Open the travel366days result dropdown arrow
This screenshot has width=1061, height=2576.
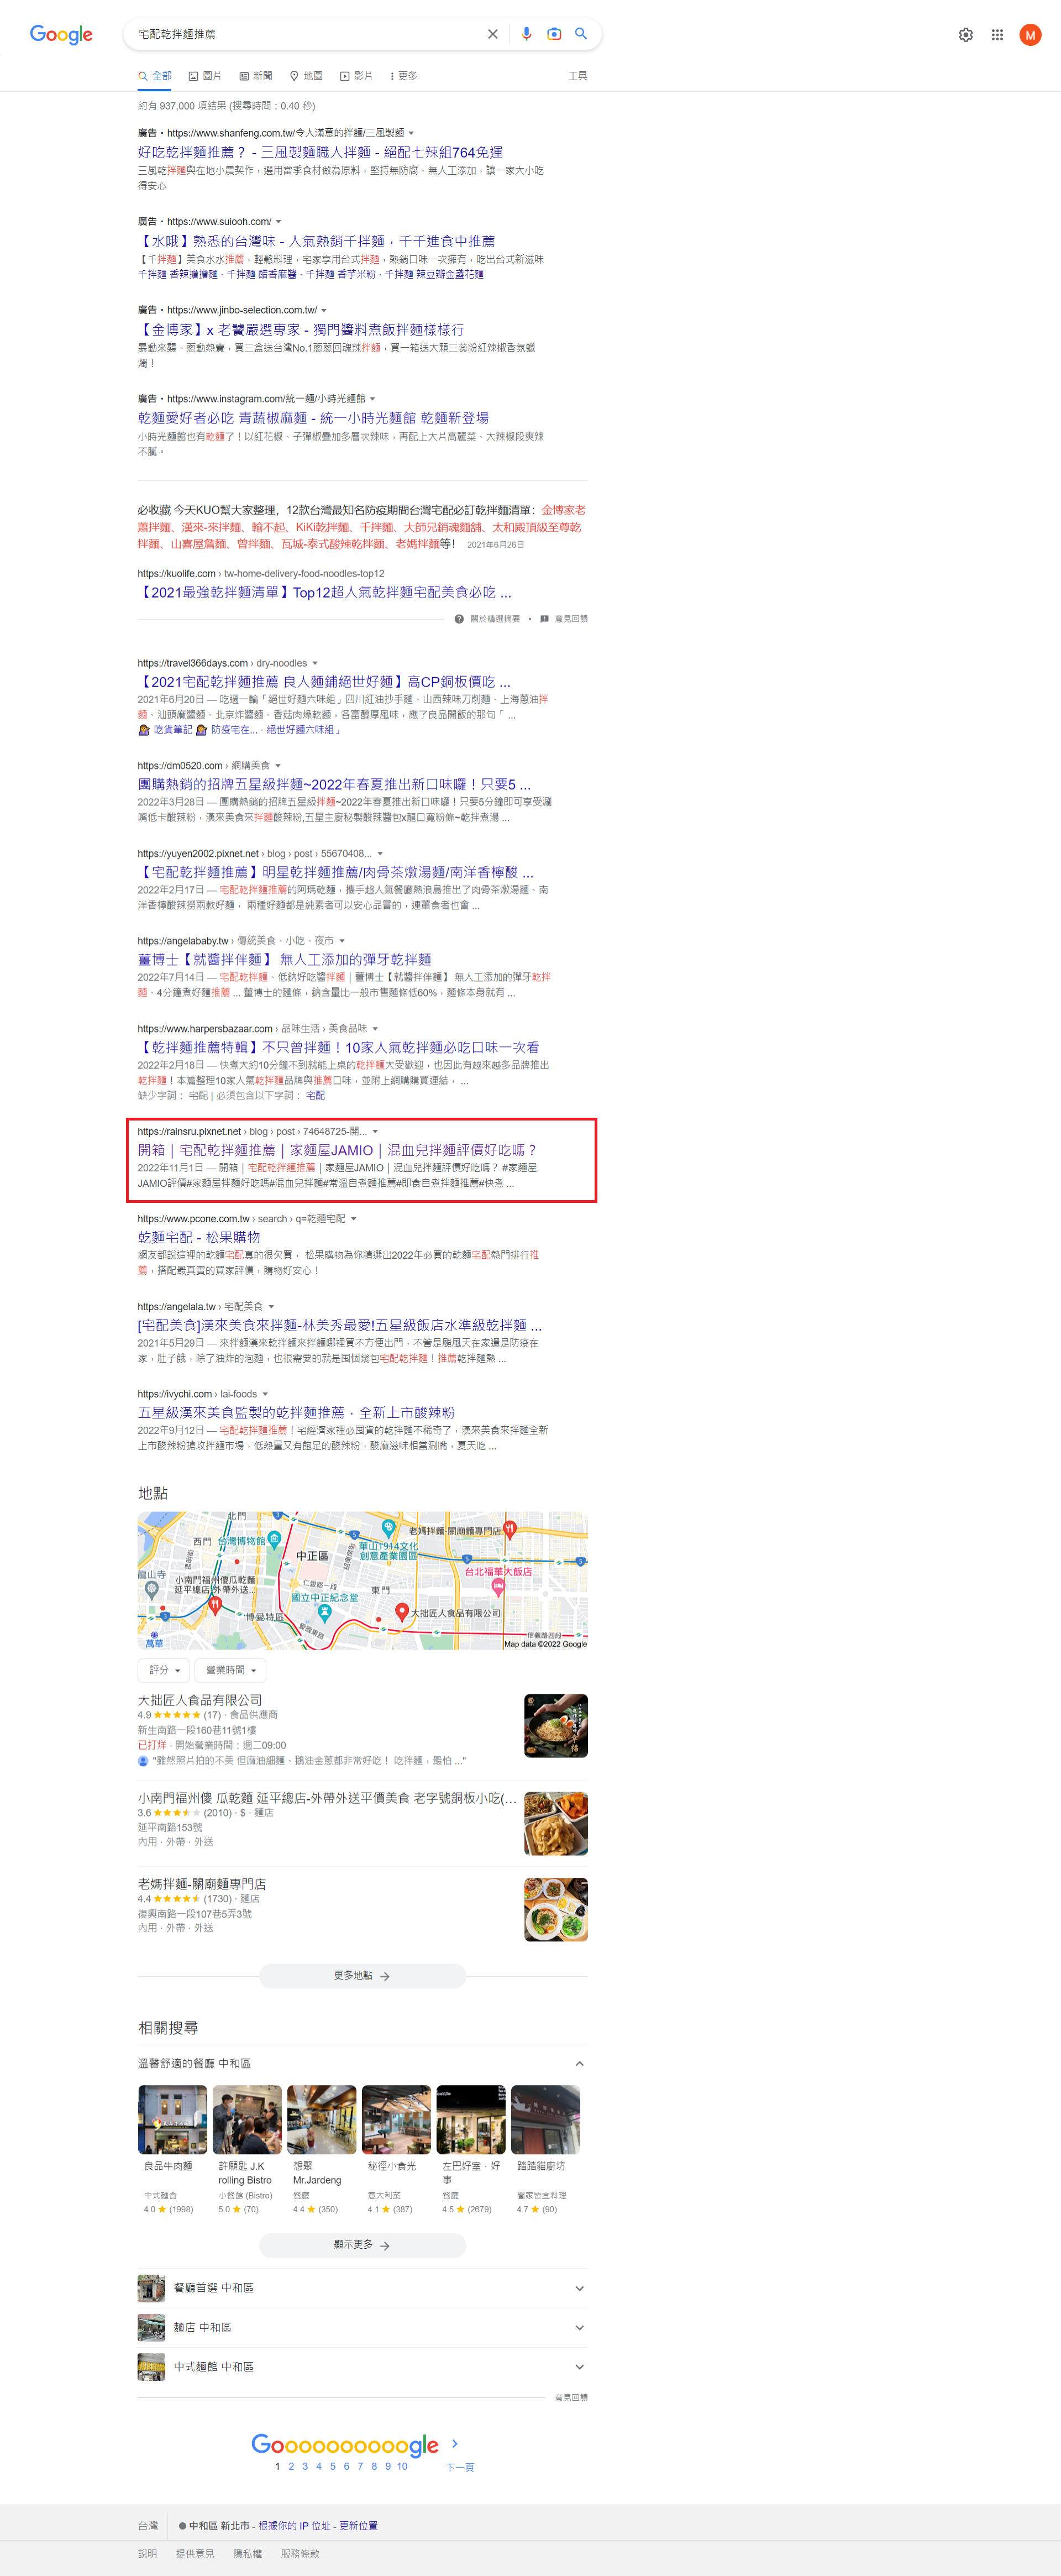tap(315, 663)
